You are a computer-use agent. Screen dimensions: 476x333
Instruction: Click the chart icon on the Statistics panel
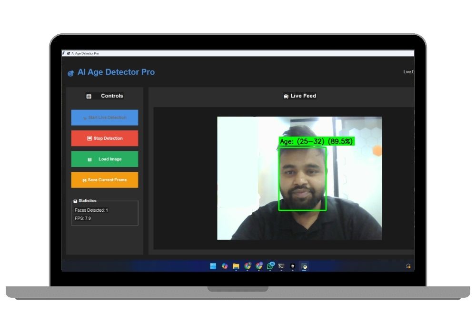click(x=75, y=200)
